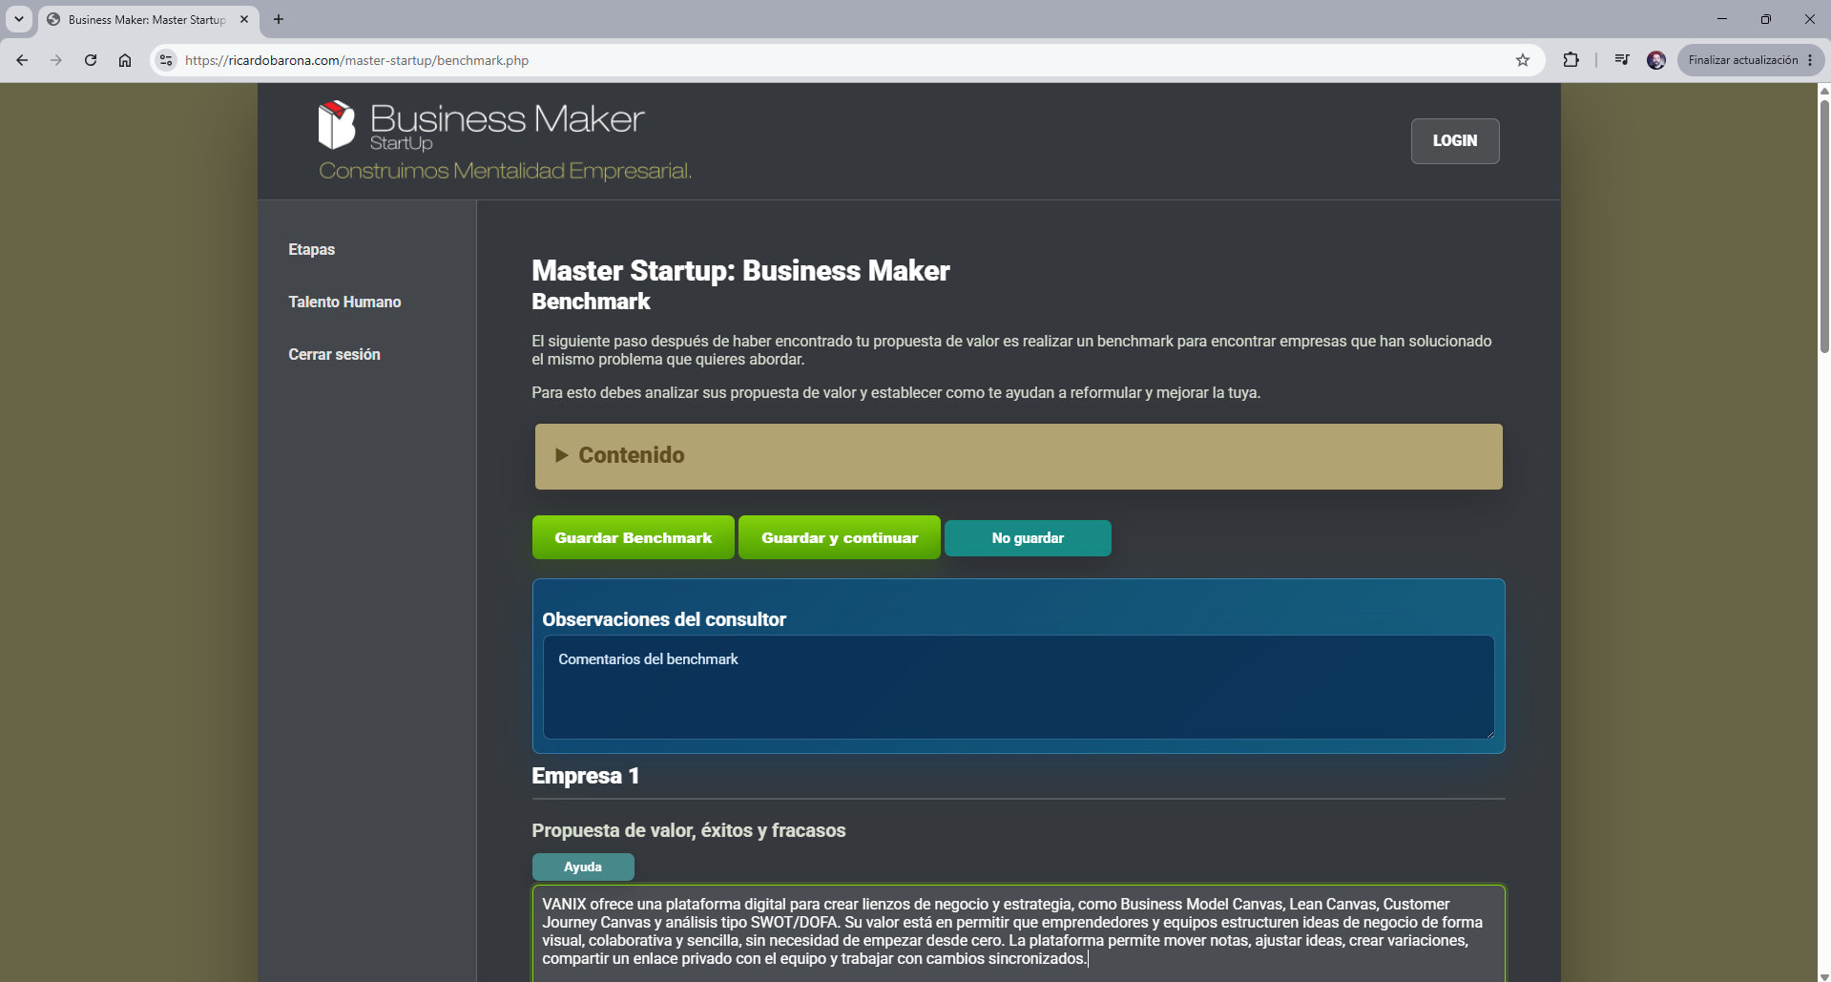
Task: Minimize the browser window
Action: point(1721,19)
